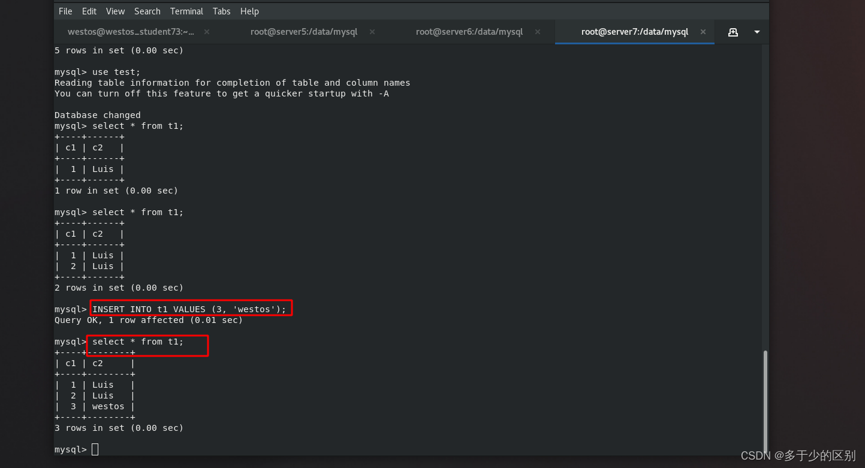Open the View menu
Viewport: 865px width, 468px height.
[116, 11]
